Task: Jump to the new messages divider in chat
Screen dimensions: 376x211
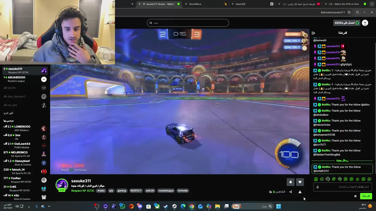Action: click(342, 161)
